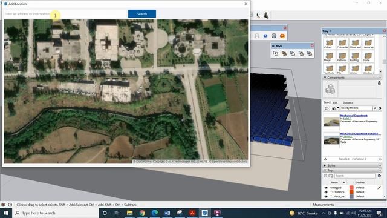Click the Nearby Models search field

[x=356, y=108]
